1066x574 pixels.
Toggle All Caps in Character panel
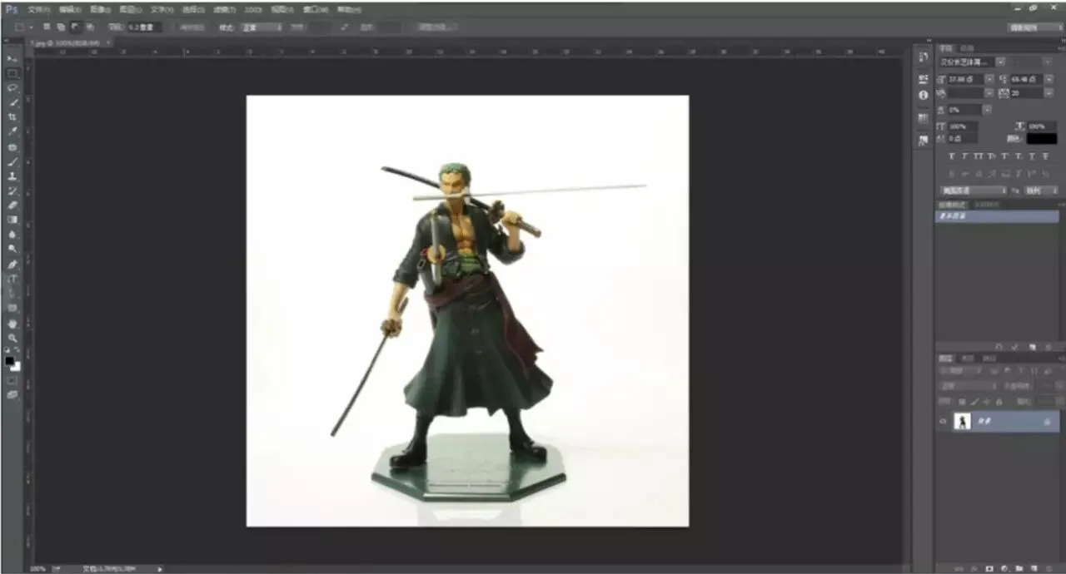coord(979,156)
